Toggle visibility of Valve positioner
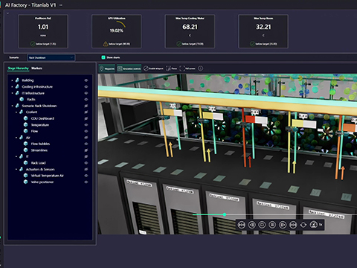Image resolution: width=357 pixels, height=268 pixels. 86,182
